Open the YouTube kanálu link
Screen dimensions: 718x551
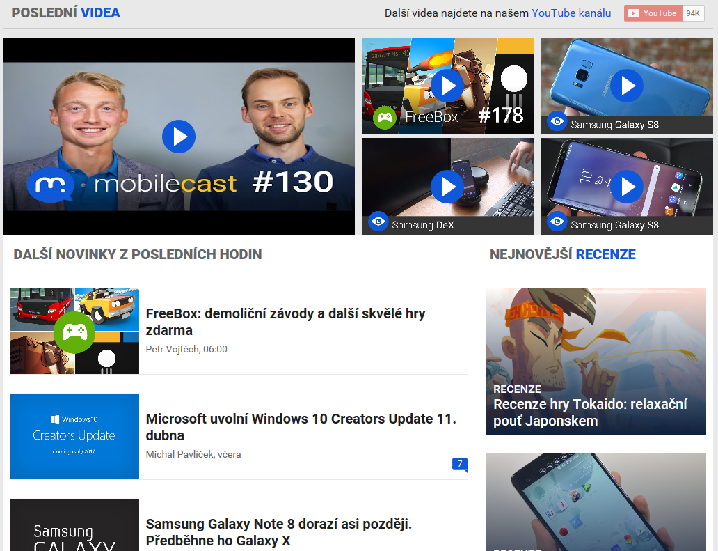pos(571,13)
